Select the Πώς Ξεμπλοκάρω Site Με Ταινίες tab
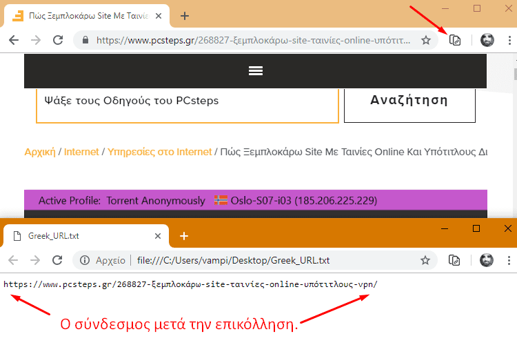The height and width of the screenshot is (345, 517). pos(86,16)
